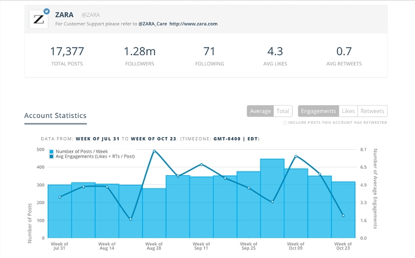Click the 1.28m followers value

tap(140, 51)
